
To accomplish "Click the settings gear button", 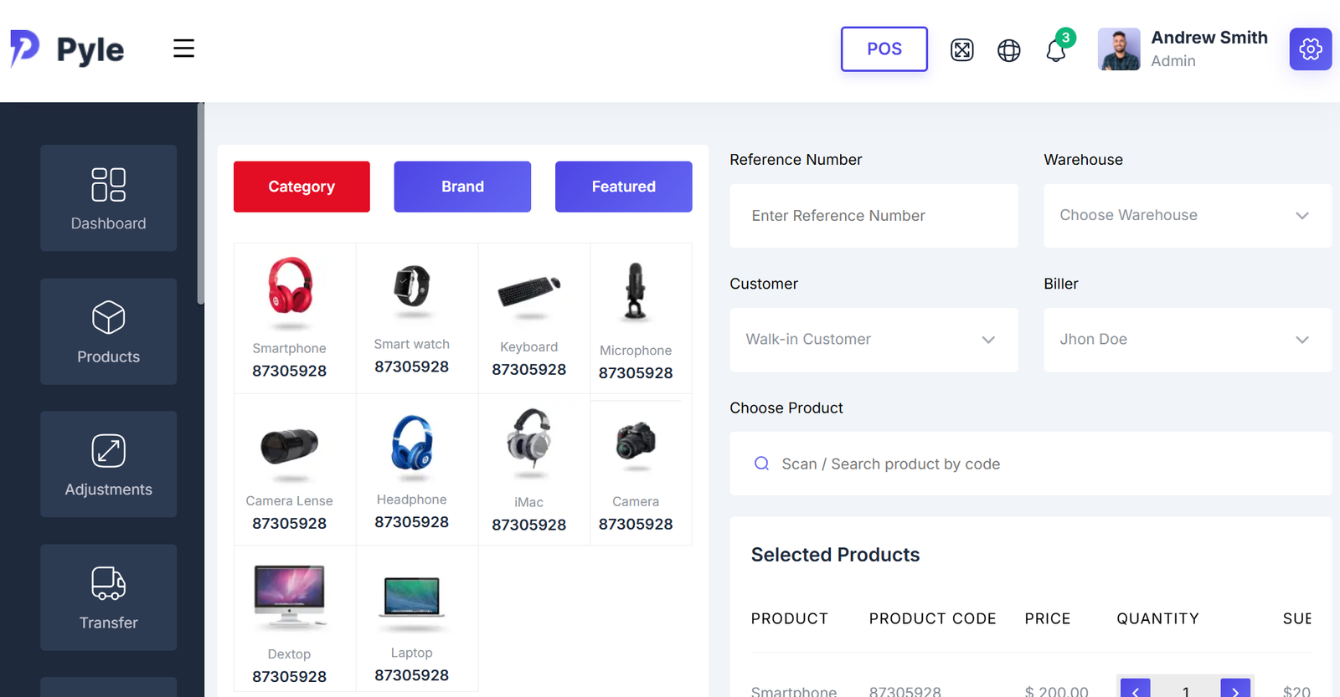I will click(1311, 49).
